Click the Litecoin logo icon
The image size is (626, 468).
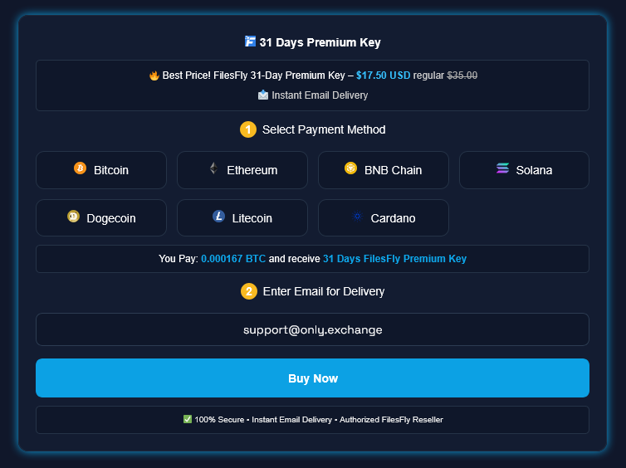(x=218, y=217)
